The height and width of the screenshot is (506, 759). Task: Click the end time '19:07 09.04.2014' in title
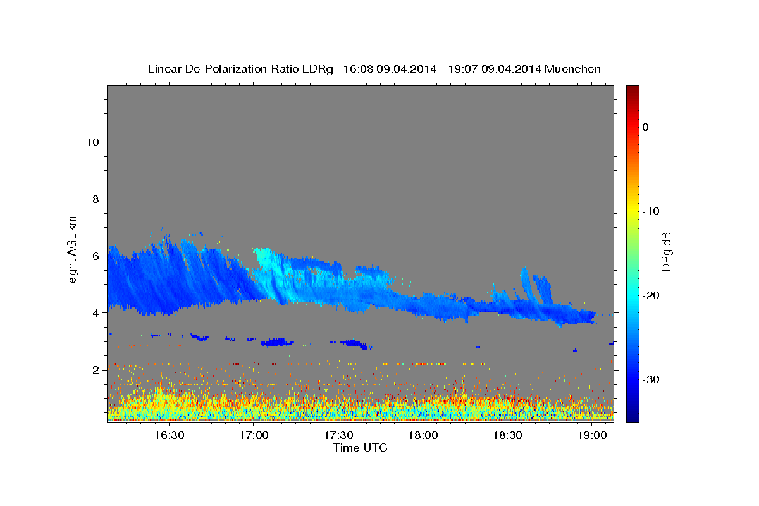pyautogui.click(x=495, y=69)
